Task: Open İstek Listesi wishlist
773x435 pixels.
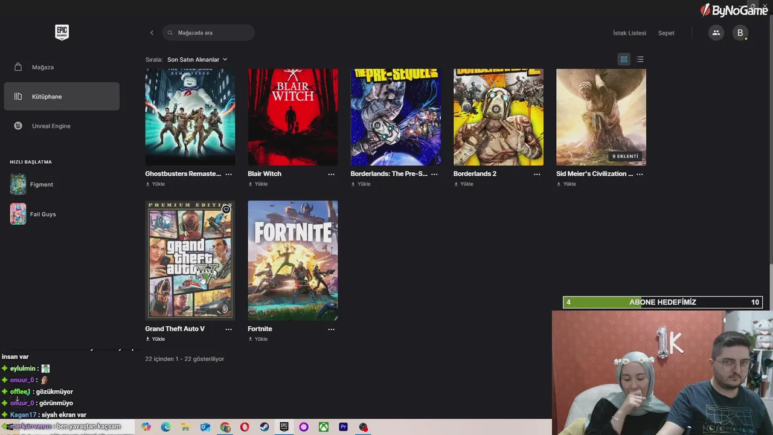Action: 629,33
